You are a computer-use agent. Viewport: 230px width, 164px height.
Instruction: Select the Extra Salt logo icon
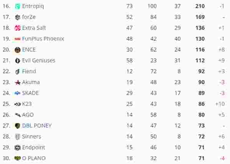18,28
